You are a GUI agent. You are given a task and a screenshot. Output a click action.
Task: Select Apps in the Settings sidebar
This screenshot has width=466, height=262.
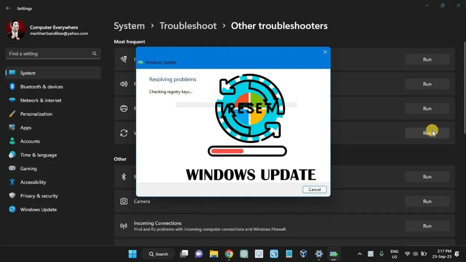[26, 127]
